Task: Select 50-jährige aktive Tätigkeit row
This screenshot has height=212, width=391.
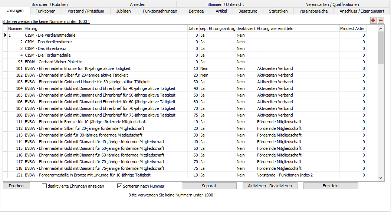Action: pos(184,95)
